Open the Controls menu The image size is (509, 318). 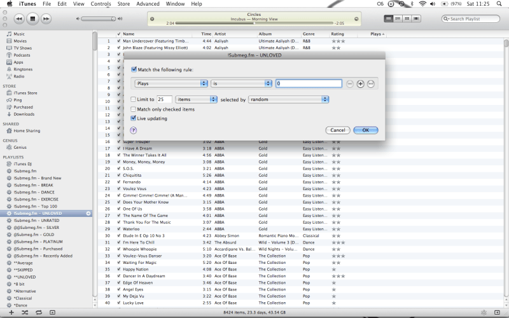[101, 4]
